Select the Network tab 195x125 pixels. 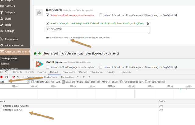coord(54,72)
